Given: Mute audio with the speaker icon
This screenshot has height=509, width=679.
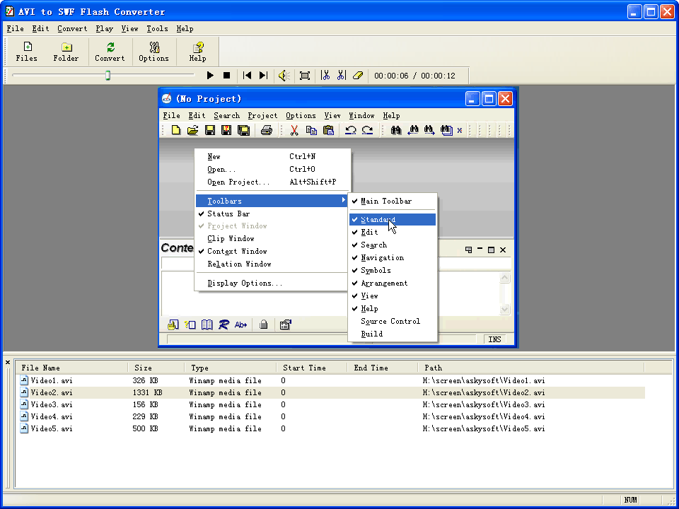Looking at the screenshot, I should pos(284,76).
